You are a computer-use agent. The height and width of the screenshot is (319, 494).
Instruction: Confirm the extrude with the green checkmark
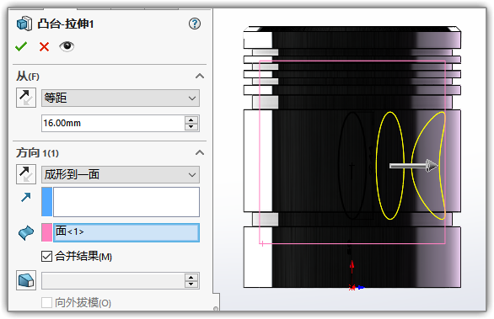(x=21, y=46)
